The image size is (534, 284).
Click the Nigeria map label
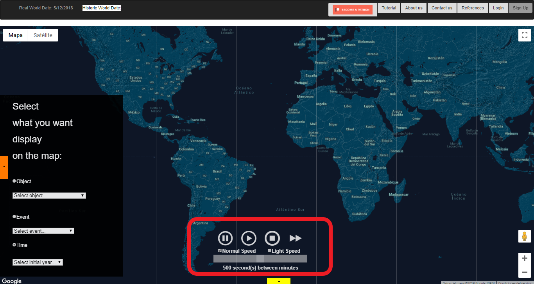331,139
